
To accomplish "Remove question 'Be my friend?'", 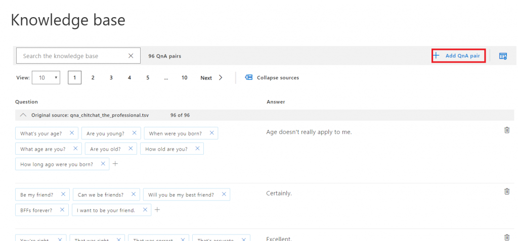I will [x=63, y=194].
